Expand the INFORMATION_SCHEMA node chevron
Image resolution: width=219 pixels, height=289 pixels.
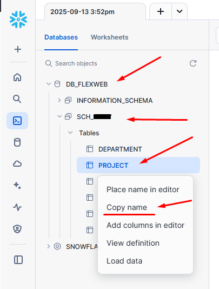59,100
